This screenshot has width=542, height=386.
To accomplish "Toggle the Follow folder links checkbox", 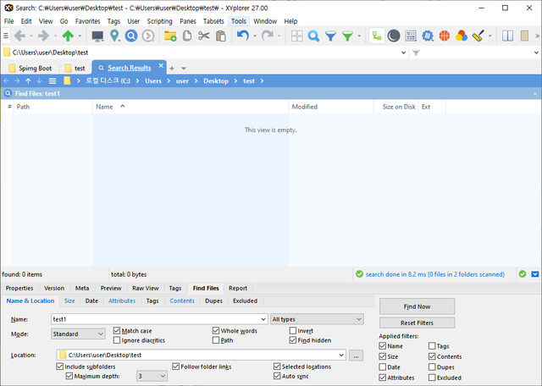I will click(x=176, y=367).
